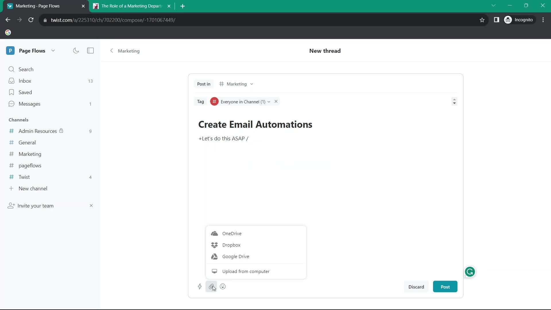Open the Marketing channel selector dropdown

pos(236,84)
